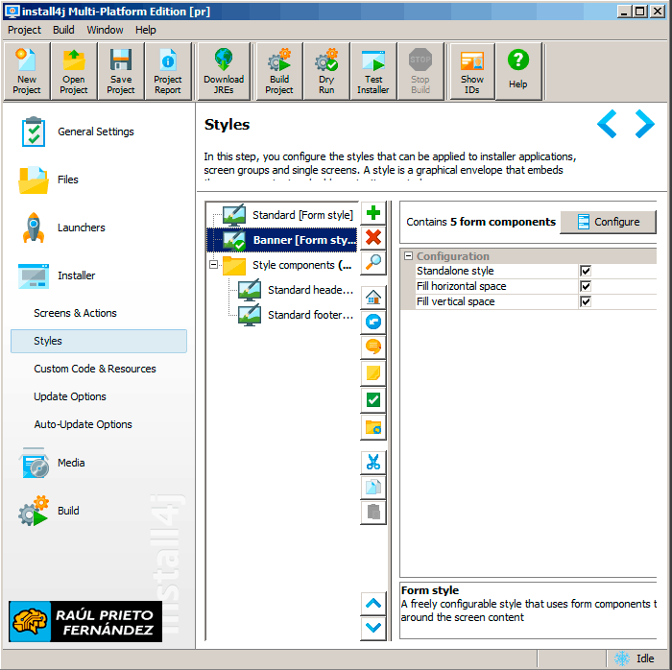
Task: Collapse the Style components tree node
Action: tap(214, 265)
